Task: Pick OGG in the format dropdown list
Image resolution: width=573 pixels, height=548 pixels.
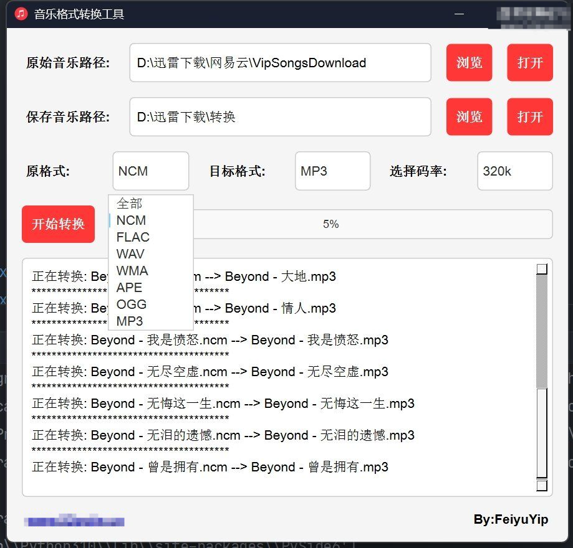Action: pos(131,305)
